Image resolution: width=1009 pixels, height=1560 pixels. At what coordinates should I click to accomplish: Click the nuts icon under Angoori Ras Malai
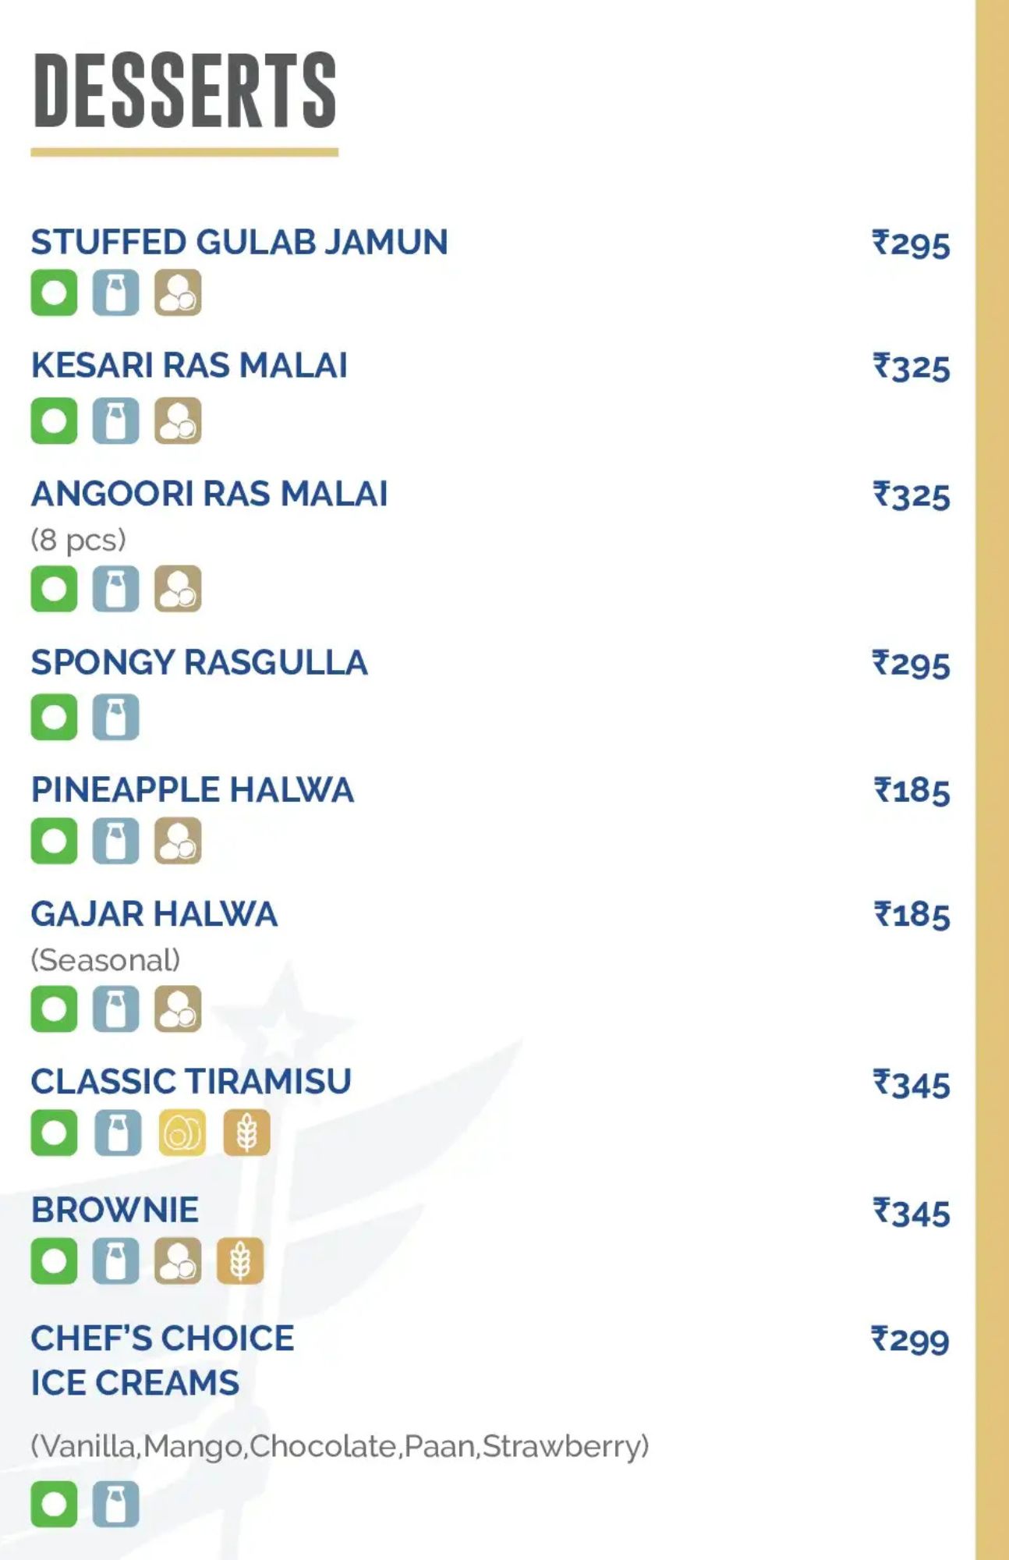click(178, 588)
